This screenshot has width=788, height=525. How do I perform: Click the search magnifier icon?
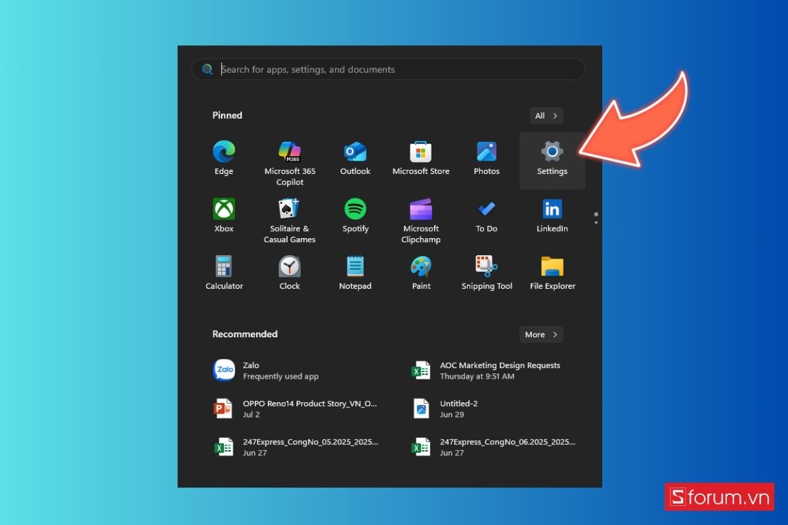(208, 69)
